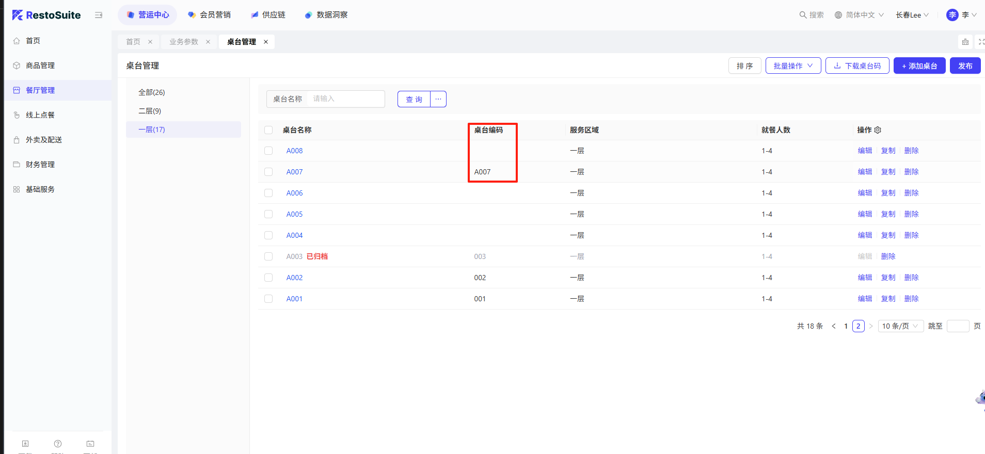Select the checkbox for table A002

point(268,278)
